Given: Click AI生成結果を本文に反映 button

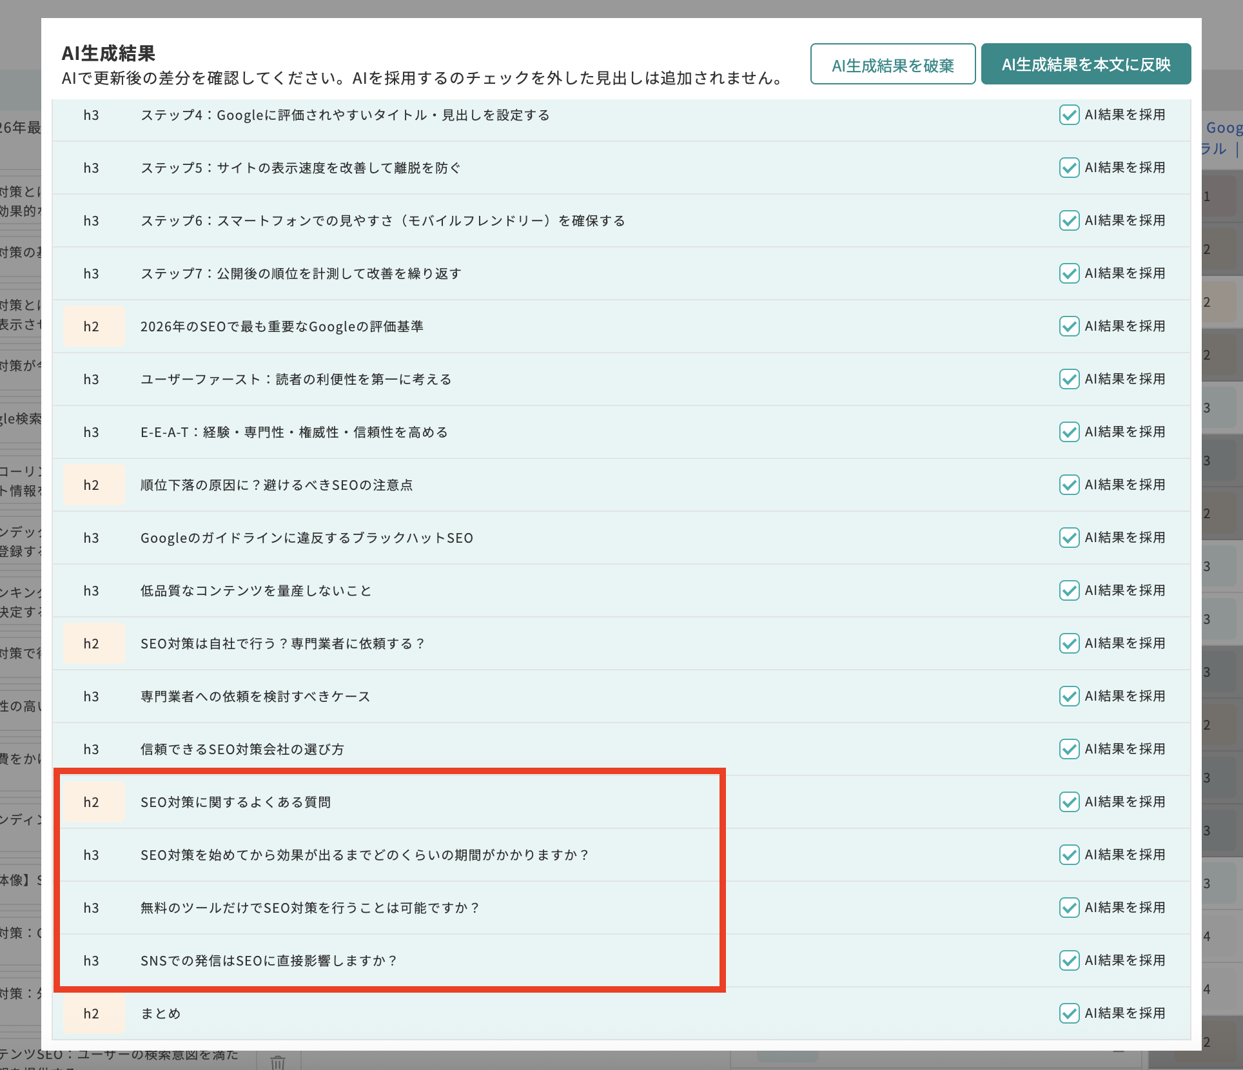Looking at the screenshot, I should (x=1086, y=64).
